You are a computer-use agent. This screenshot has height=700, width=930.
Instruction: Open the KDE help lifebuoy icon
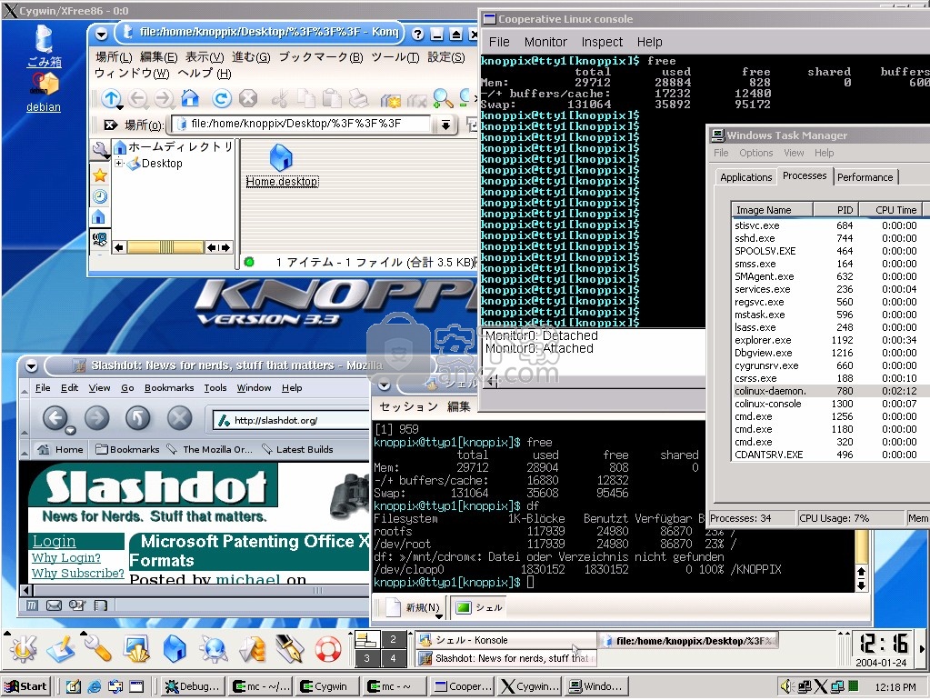click(327, 649)
